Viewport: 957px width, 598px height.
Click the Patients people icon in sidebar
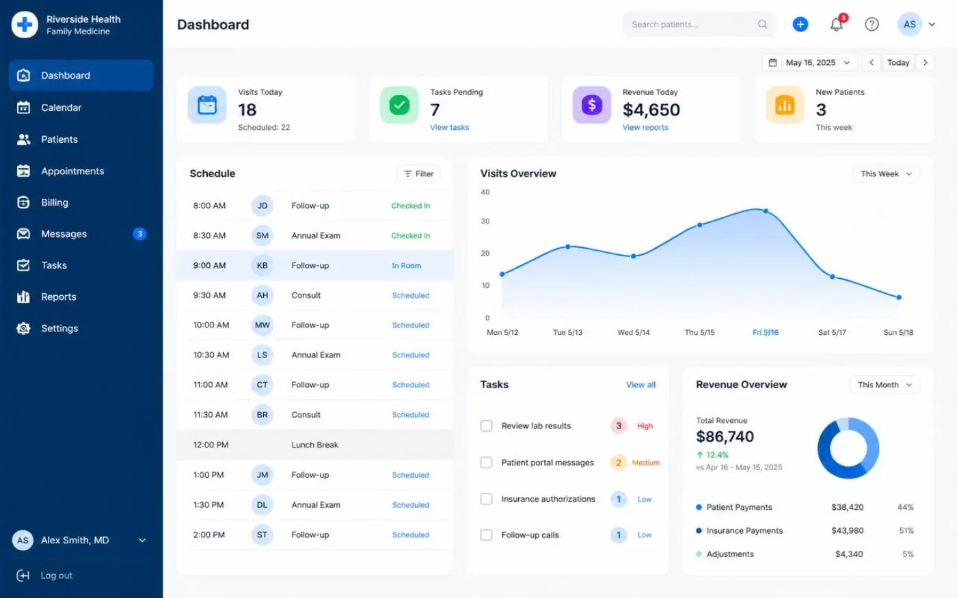coord(23,139)
